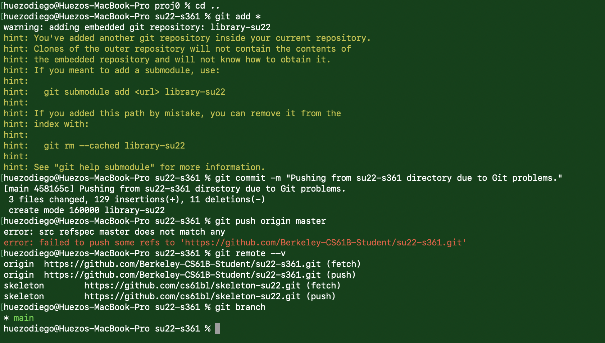This screenshot has width=605, height=343.
Task: Click the quoted "git help submodule" text
Action: pyautogui.click(x=104, y=167)
